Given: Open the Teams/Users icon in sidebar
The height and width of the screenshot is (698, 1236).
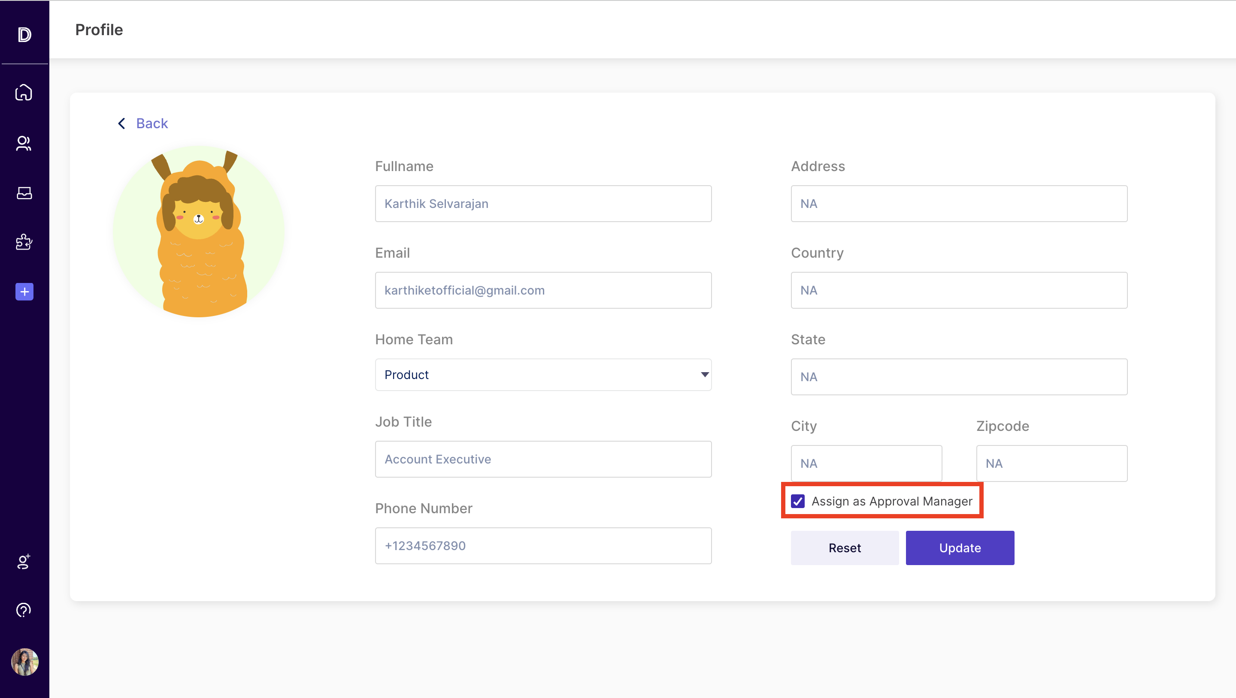Looking at the screenshot, I should pos(24,143).
